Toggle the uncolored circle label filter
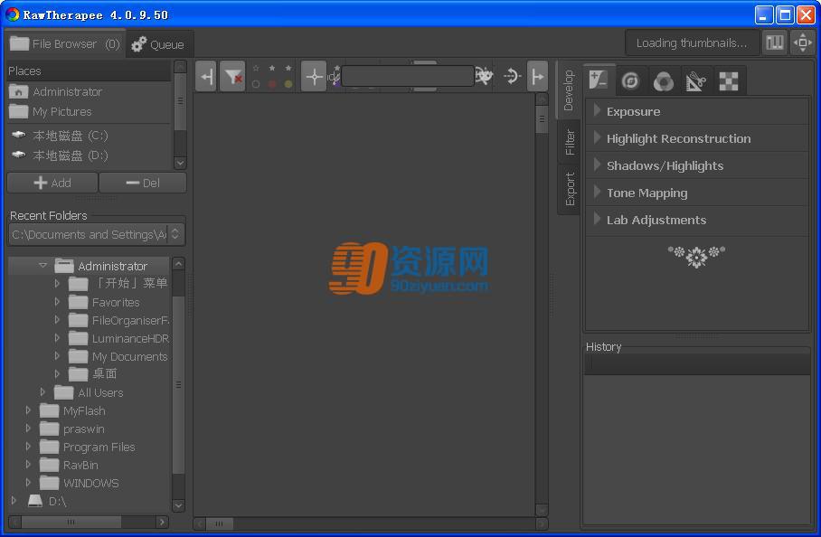The image size is (821, 537). (x=256, y=84)
